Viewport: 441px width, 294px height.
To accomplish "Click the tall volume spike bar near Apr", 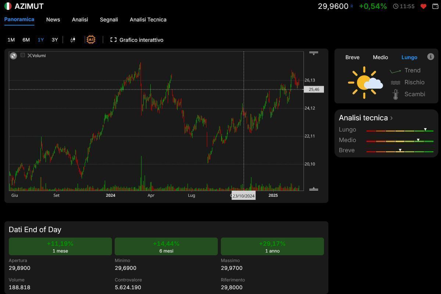I will pyautogui.click(x=141, y=173).
